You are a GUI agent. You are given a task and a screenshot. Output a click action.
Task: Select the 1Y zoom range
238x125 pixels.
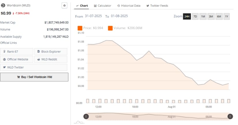click(x=227, y=16)
